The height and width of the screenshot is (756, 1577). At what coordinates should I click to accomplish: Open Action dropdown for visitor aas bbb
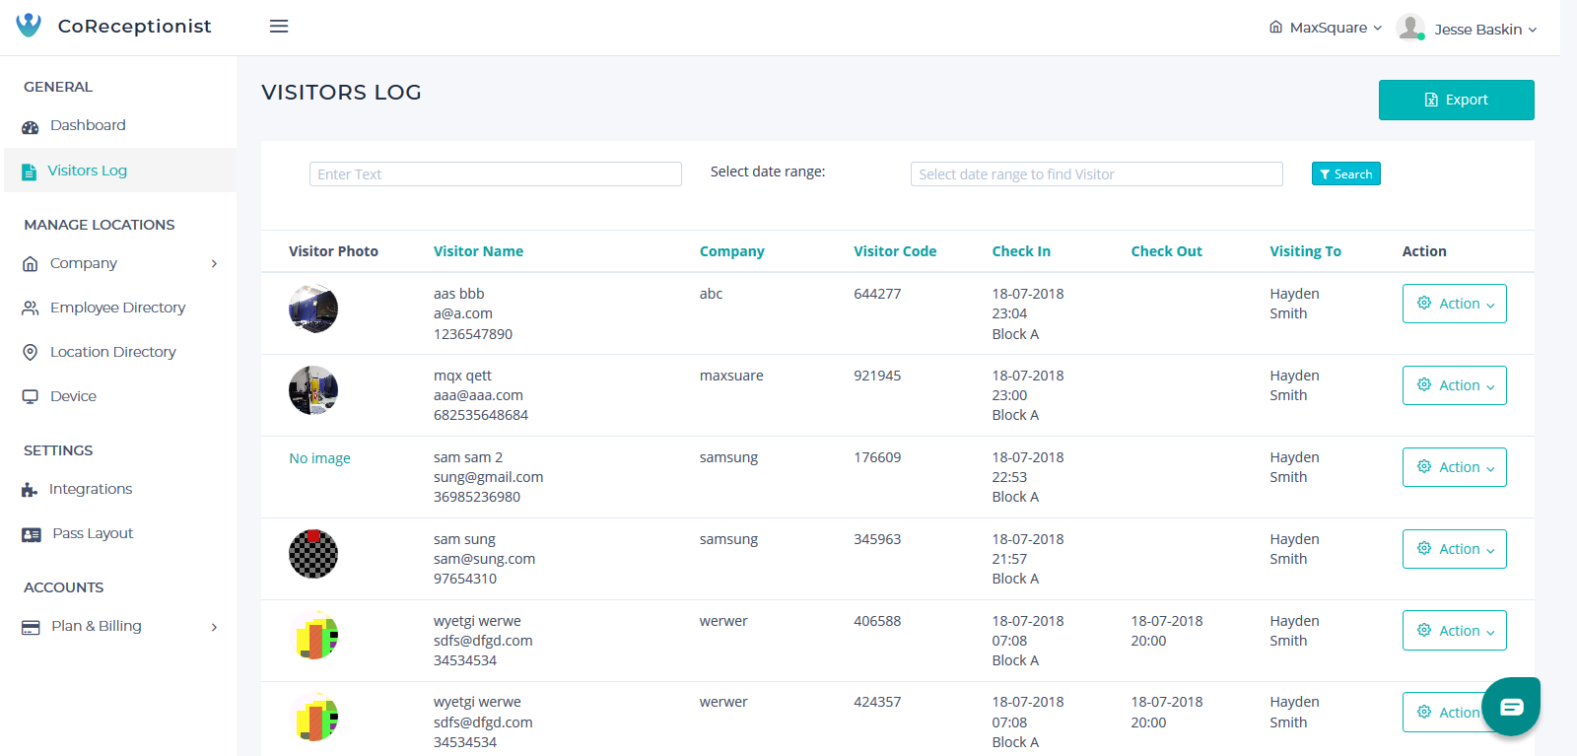pyautogui.click(x=1454, y=304)
